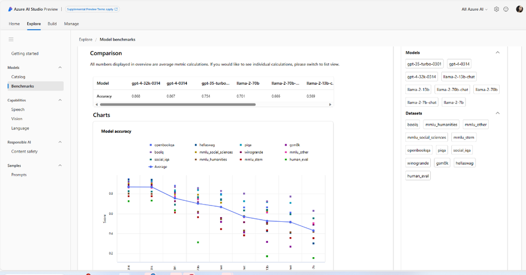The height and width of the screenshot is (275, 526).
Task: Toggle human_eval legend entry in chart
Action: click(296, 159)
